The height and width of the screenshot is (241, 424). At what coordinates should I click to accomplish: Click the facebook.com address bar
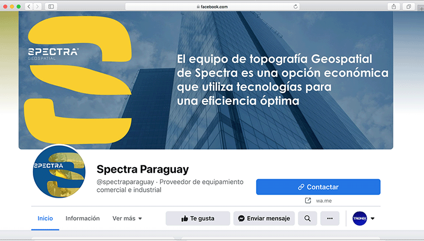coord(213,6)
